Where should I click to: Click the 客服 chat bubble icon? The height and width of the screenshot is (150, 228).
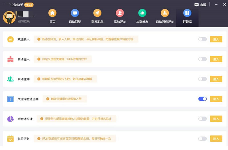point(196,5)
